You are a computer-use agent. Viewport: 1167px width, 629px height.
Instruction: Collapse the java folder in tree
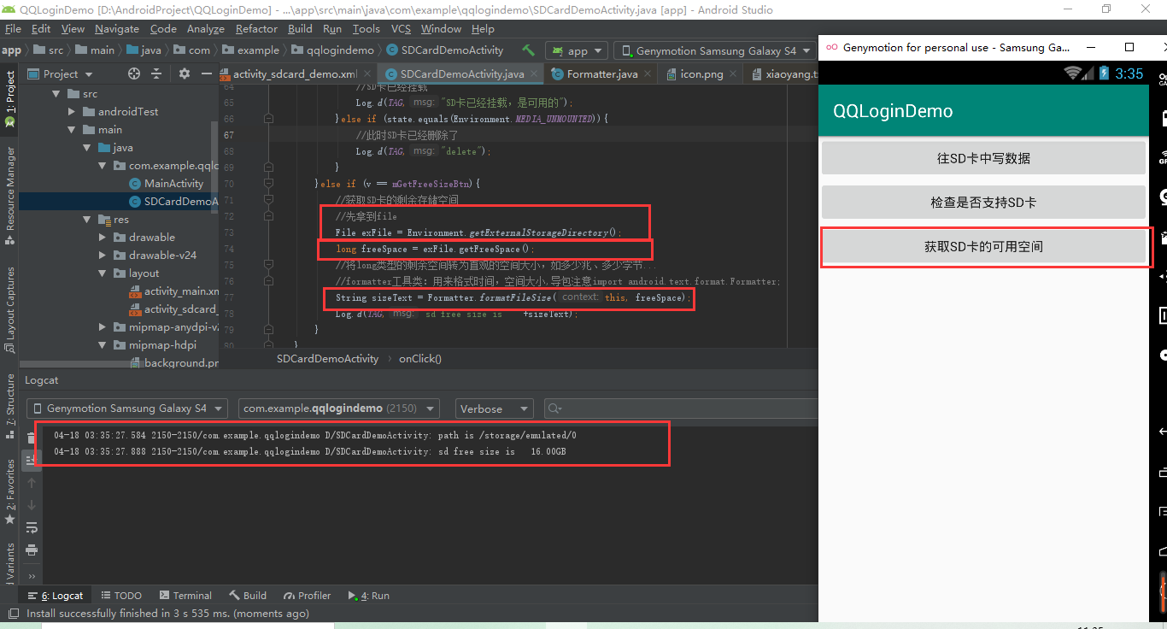pyautogui.click(x=87, y=148)
